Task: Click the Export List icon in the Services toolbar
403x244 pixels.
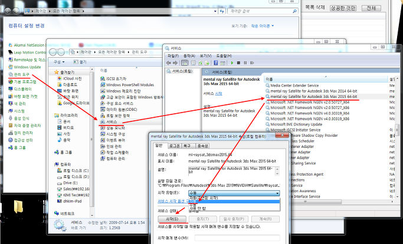Action: (207, 63)
